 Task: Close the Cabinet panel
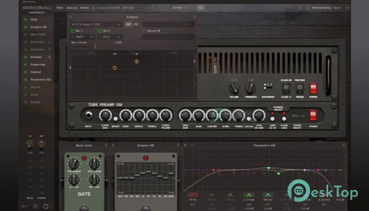coord(194,17)
